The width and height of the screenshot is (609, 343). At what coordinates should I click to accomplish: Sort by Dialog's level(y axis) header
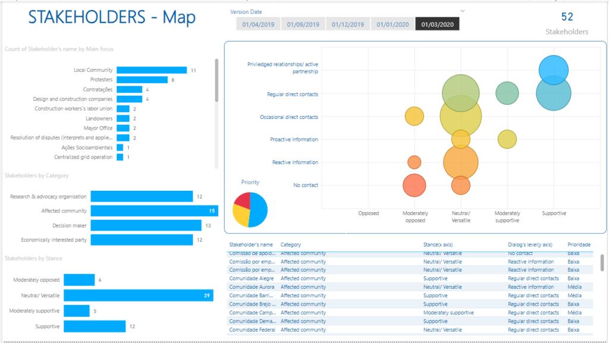[530, 244]
